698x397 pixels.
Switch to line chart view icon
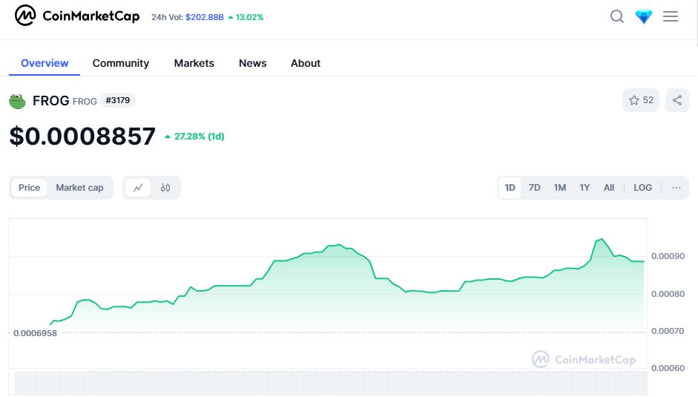[138, 188]
